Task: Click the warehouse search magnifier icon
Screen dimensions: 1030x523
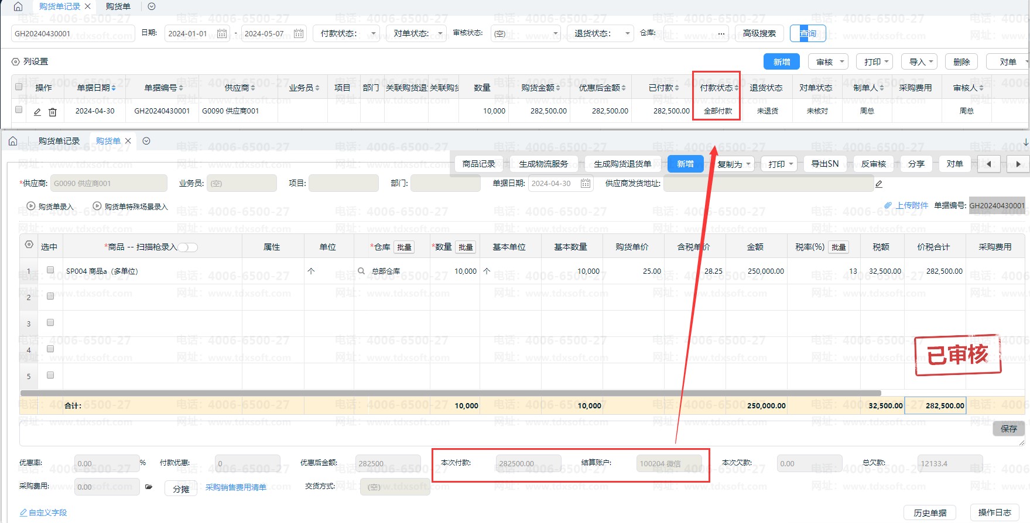Action: [x=361, y=271]
